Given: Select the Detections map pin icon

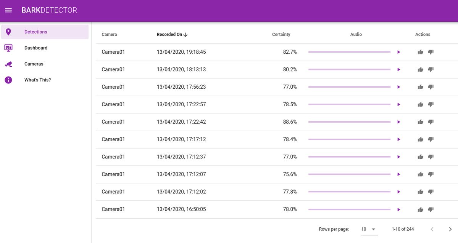Looking at the screenshot, I should 8,32.
